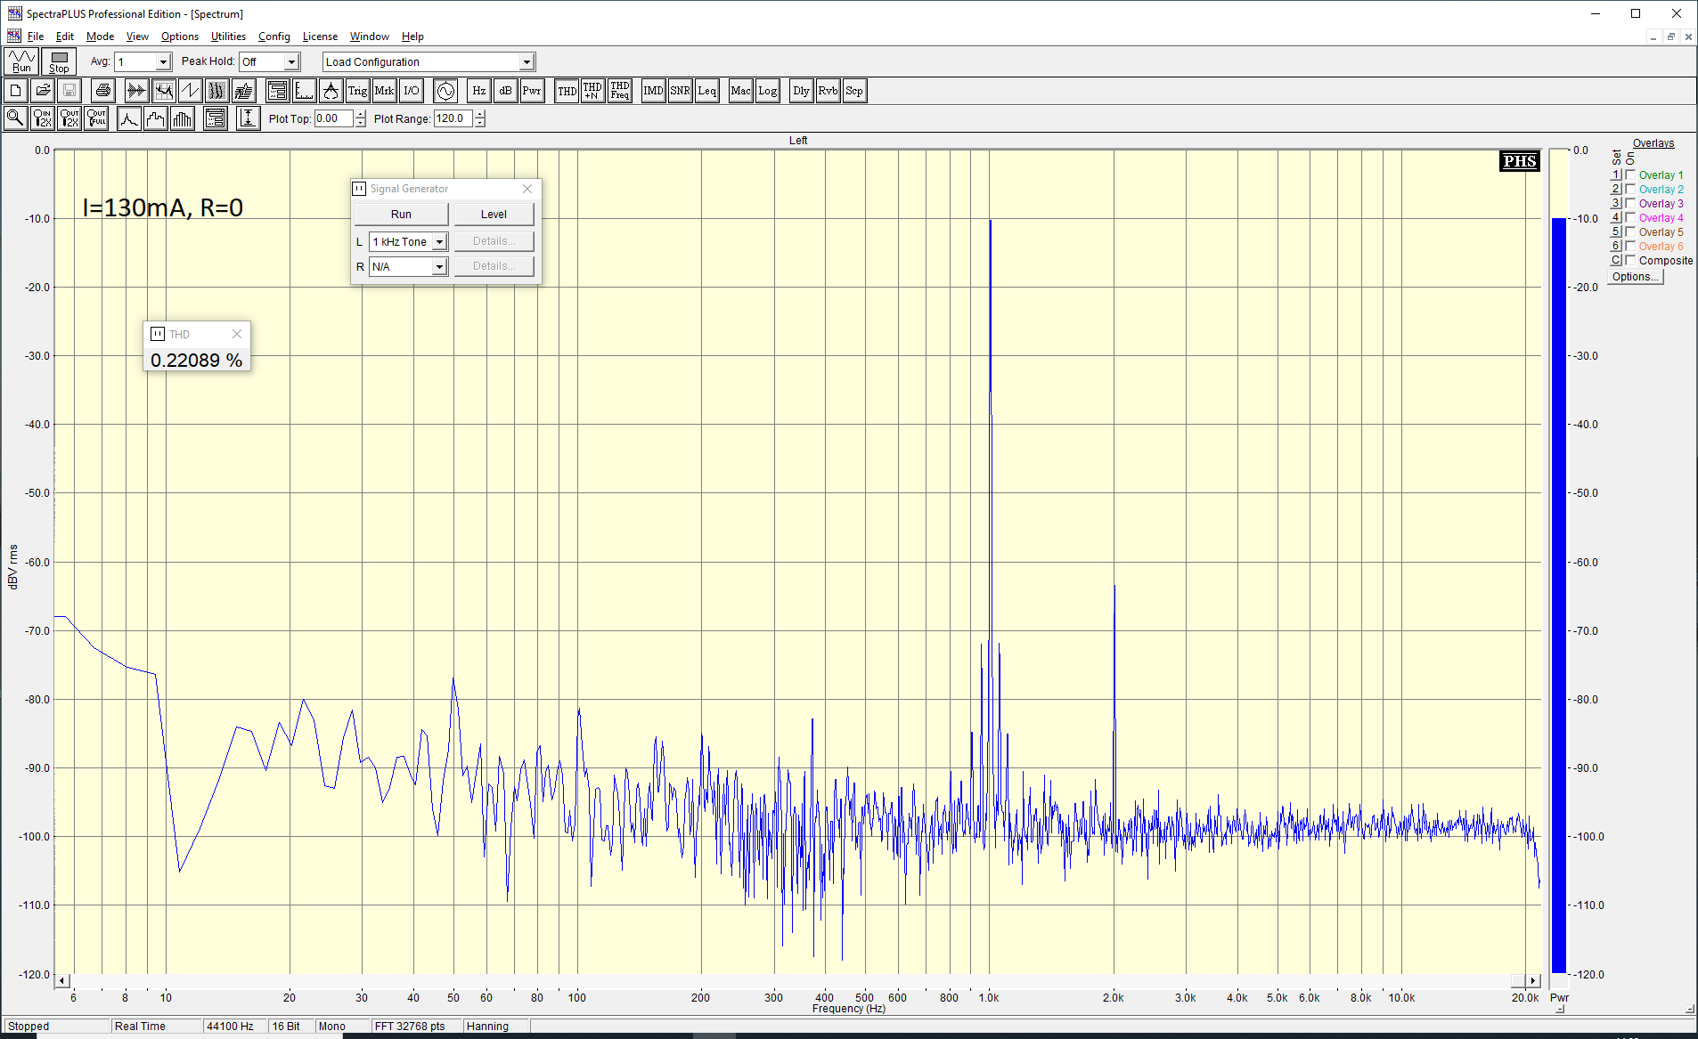Image resolution: width=1698 pixels, height=1039 pixels.
Task: Open the License menu
Action: coord(320,37)
